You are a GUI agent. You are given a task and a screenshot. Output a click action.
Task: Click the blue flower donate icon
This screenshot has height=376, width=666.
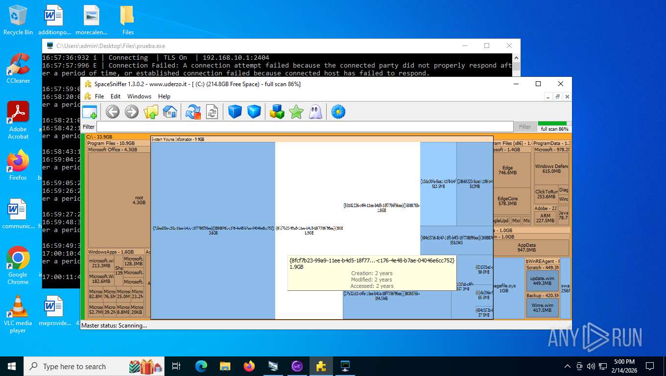pyautogui.click(x=338, y=112)
